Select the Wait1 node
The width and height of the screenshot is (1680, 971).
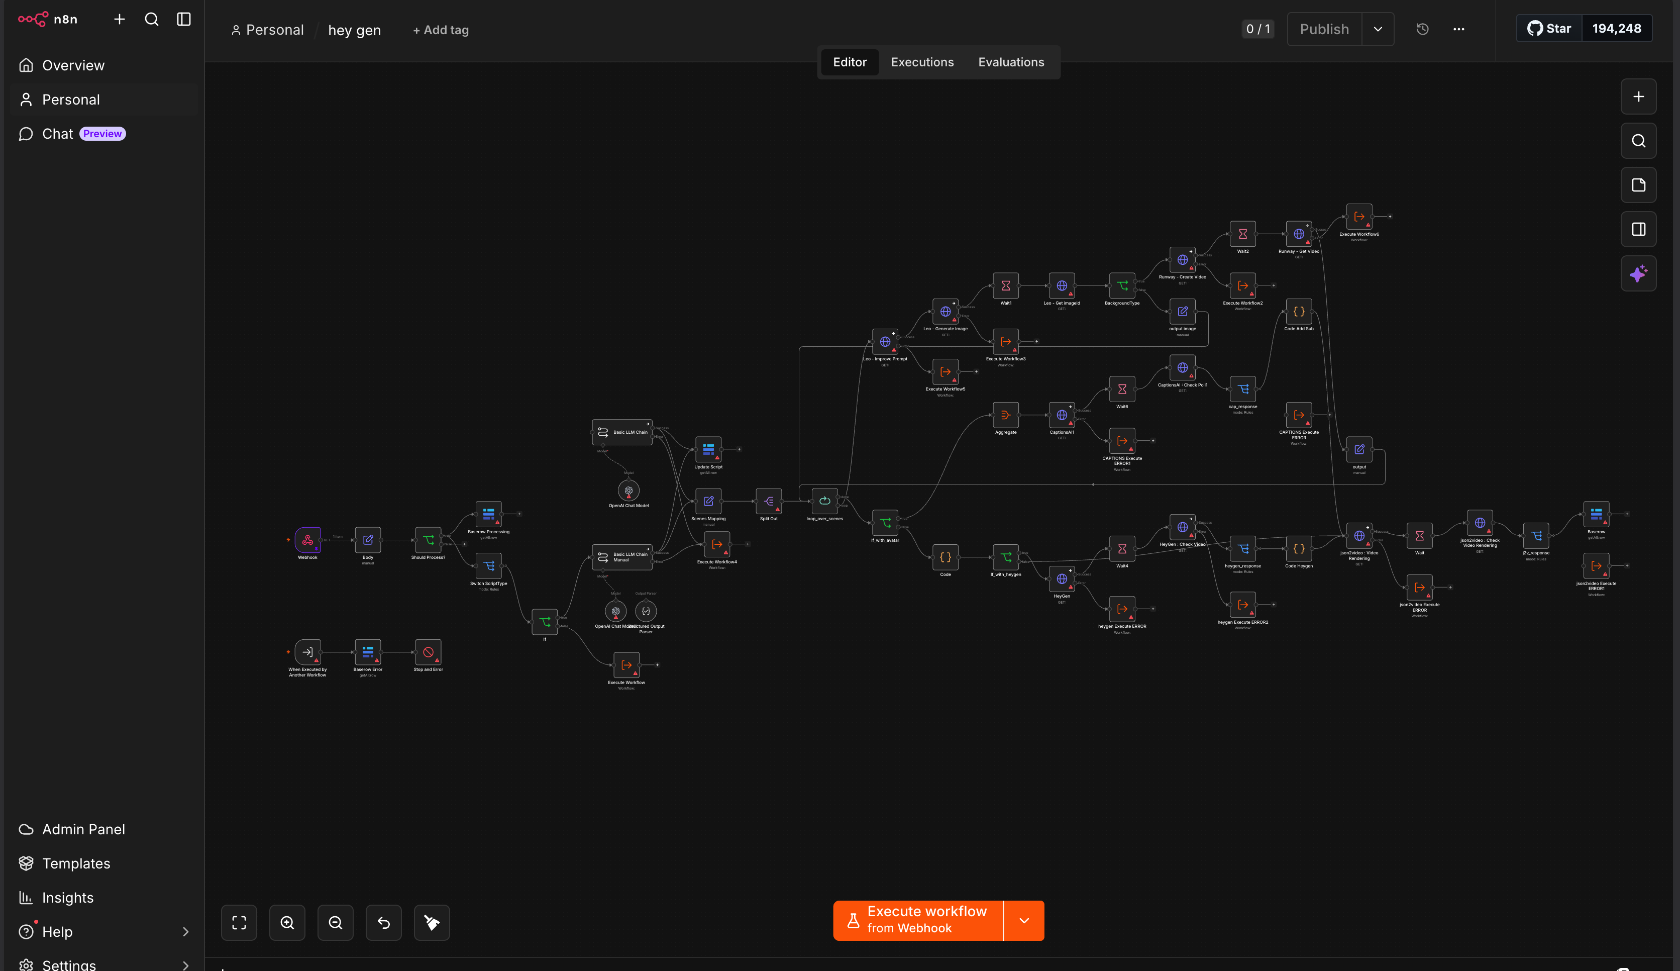(1006, 285)
